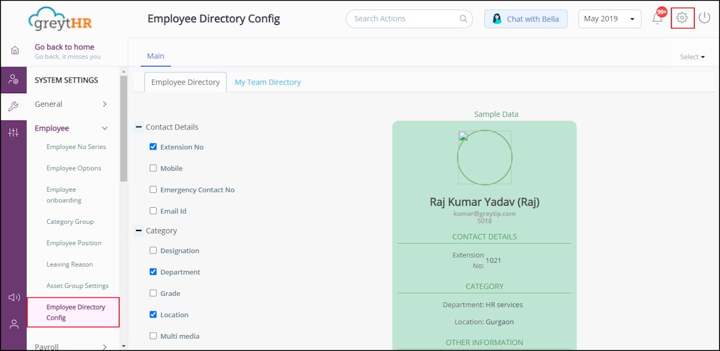Open the Select dropdown near Main tab
This screenshot has height=351, width=720.
pyautogui.click(x=691, y=56)
